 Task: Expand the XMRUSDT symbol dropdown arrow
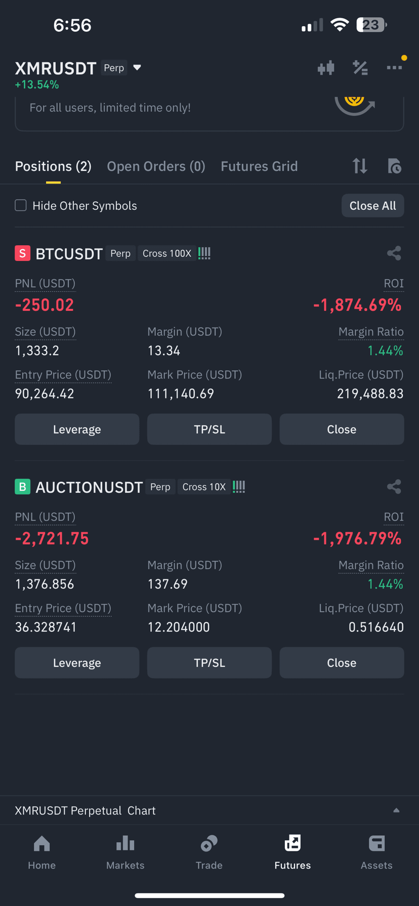137,68
